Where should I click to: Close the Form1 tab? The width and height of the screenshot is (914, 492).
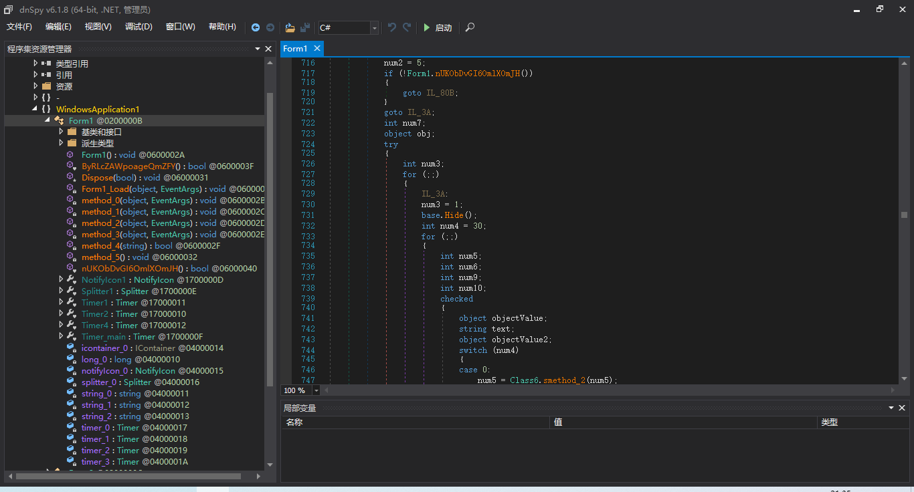pyautogui.click(x=317, y=48)
